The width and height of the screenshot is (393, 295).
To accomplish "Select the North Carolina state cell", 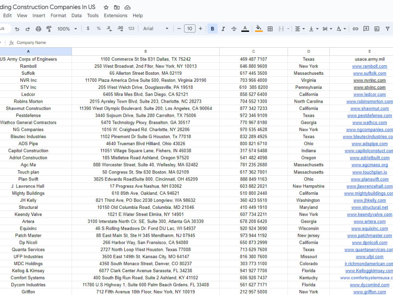I will click(x=309, y=101).
